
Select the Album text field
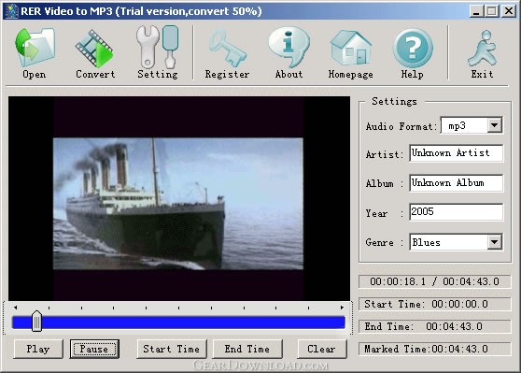[457, 182]
